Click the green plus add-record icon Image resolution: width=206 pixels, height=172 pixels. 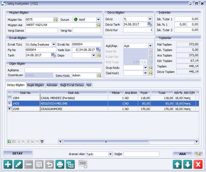click(8, 164)
